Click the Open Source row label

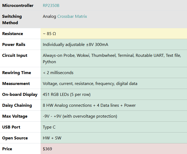coord(15,138)
